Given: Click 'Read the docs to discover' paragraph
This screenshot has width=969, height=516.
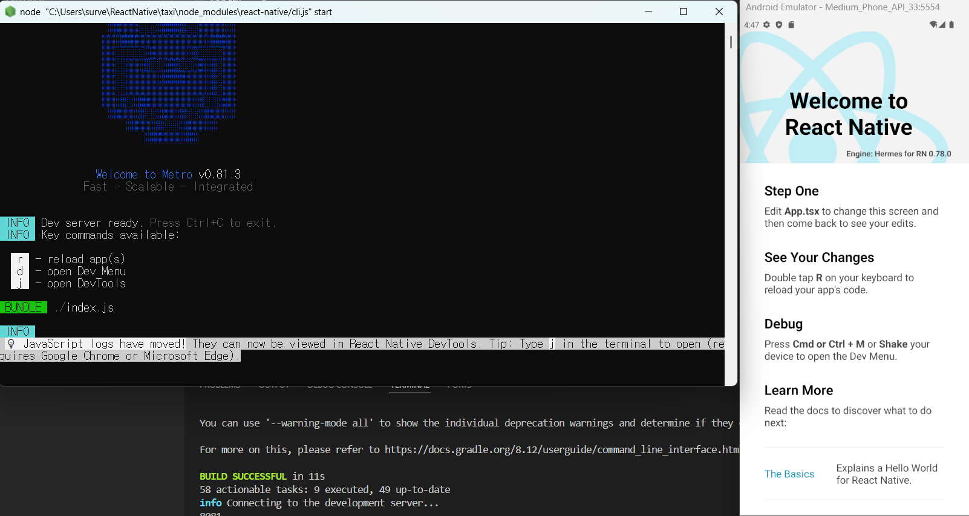Looking at the screenshot, I should pos(848,417).
